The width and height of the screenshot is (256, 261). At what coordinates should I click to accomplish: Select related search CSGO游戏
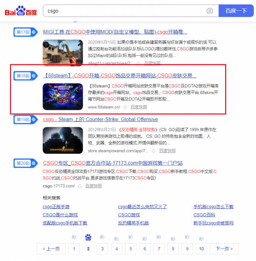(129, 215)
